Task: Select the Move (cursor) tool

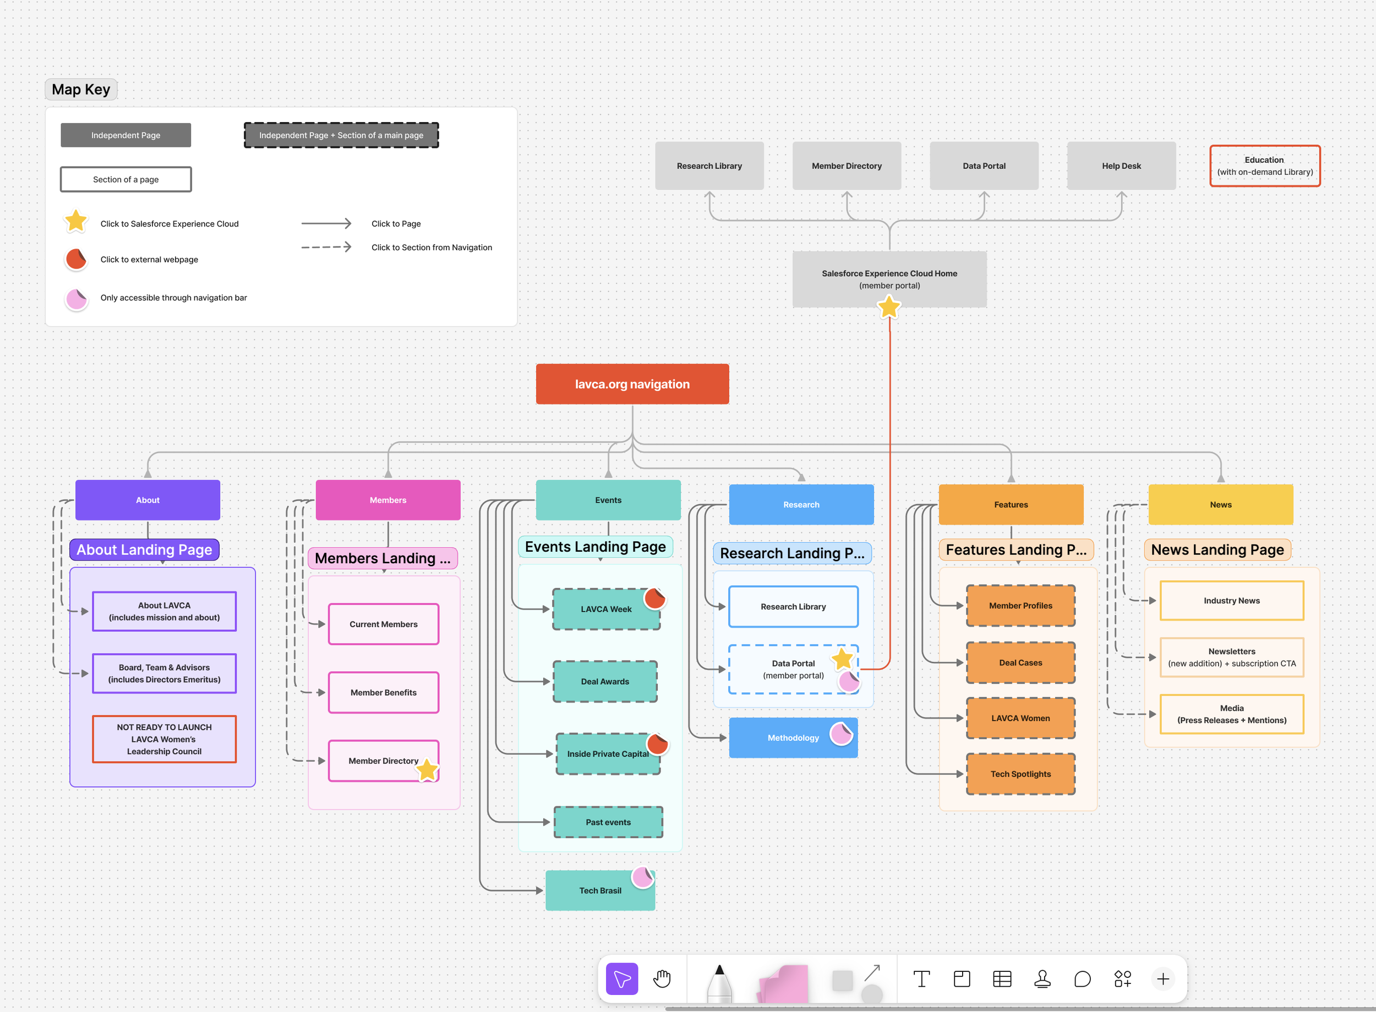Action: (x=621, y=978)
